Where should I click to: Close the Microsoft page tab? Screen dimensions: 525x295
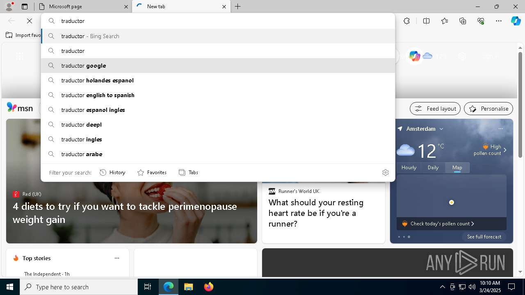[x=126, y=7]
